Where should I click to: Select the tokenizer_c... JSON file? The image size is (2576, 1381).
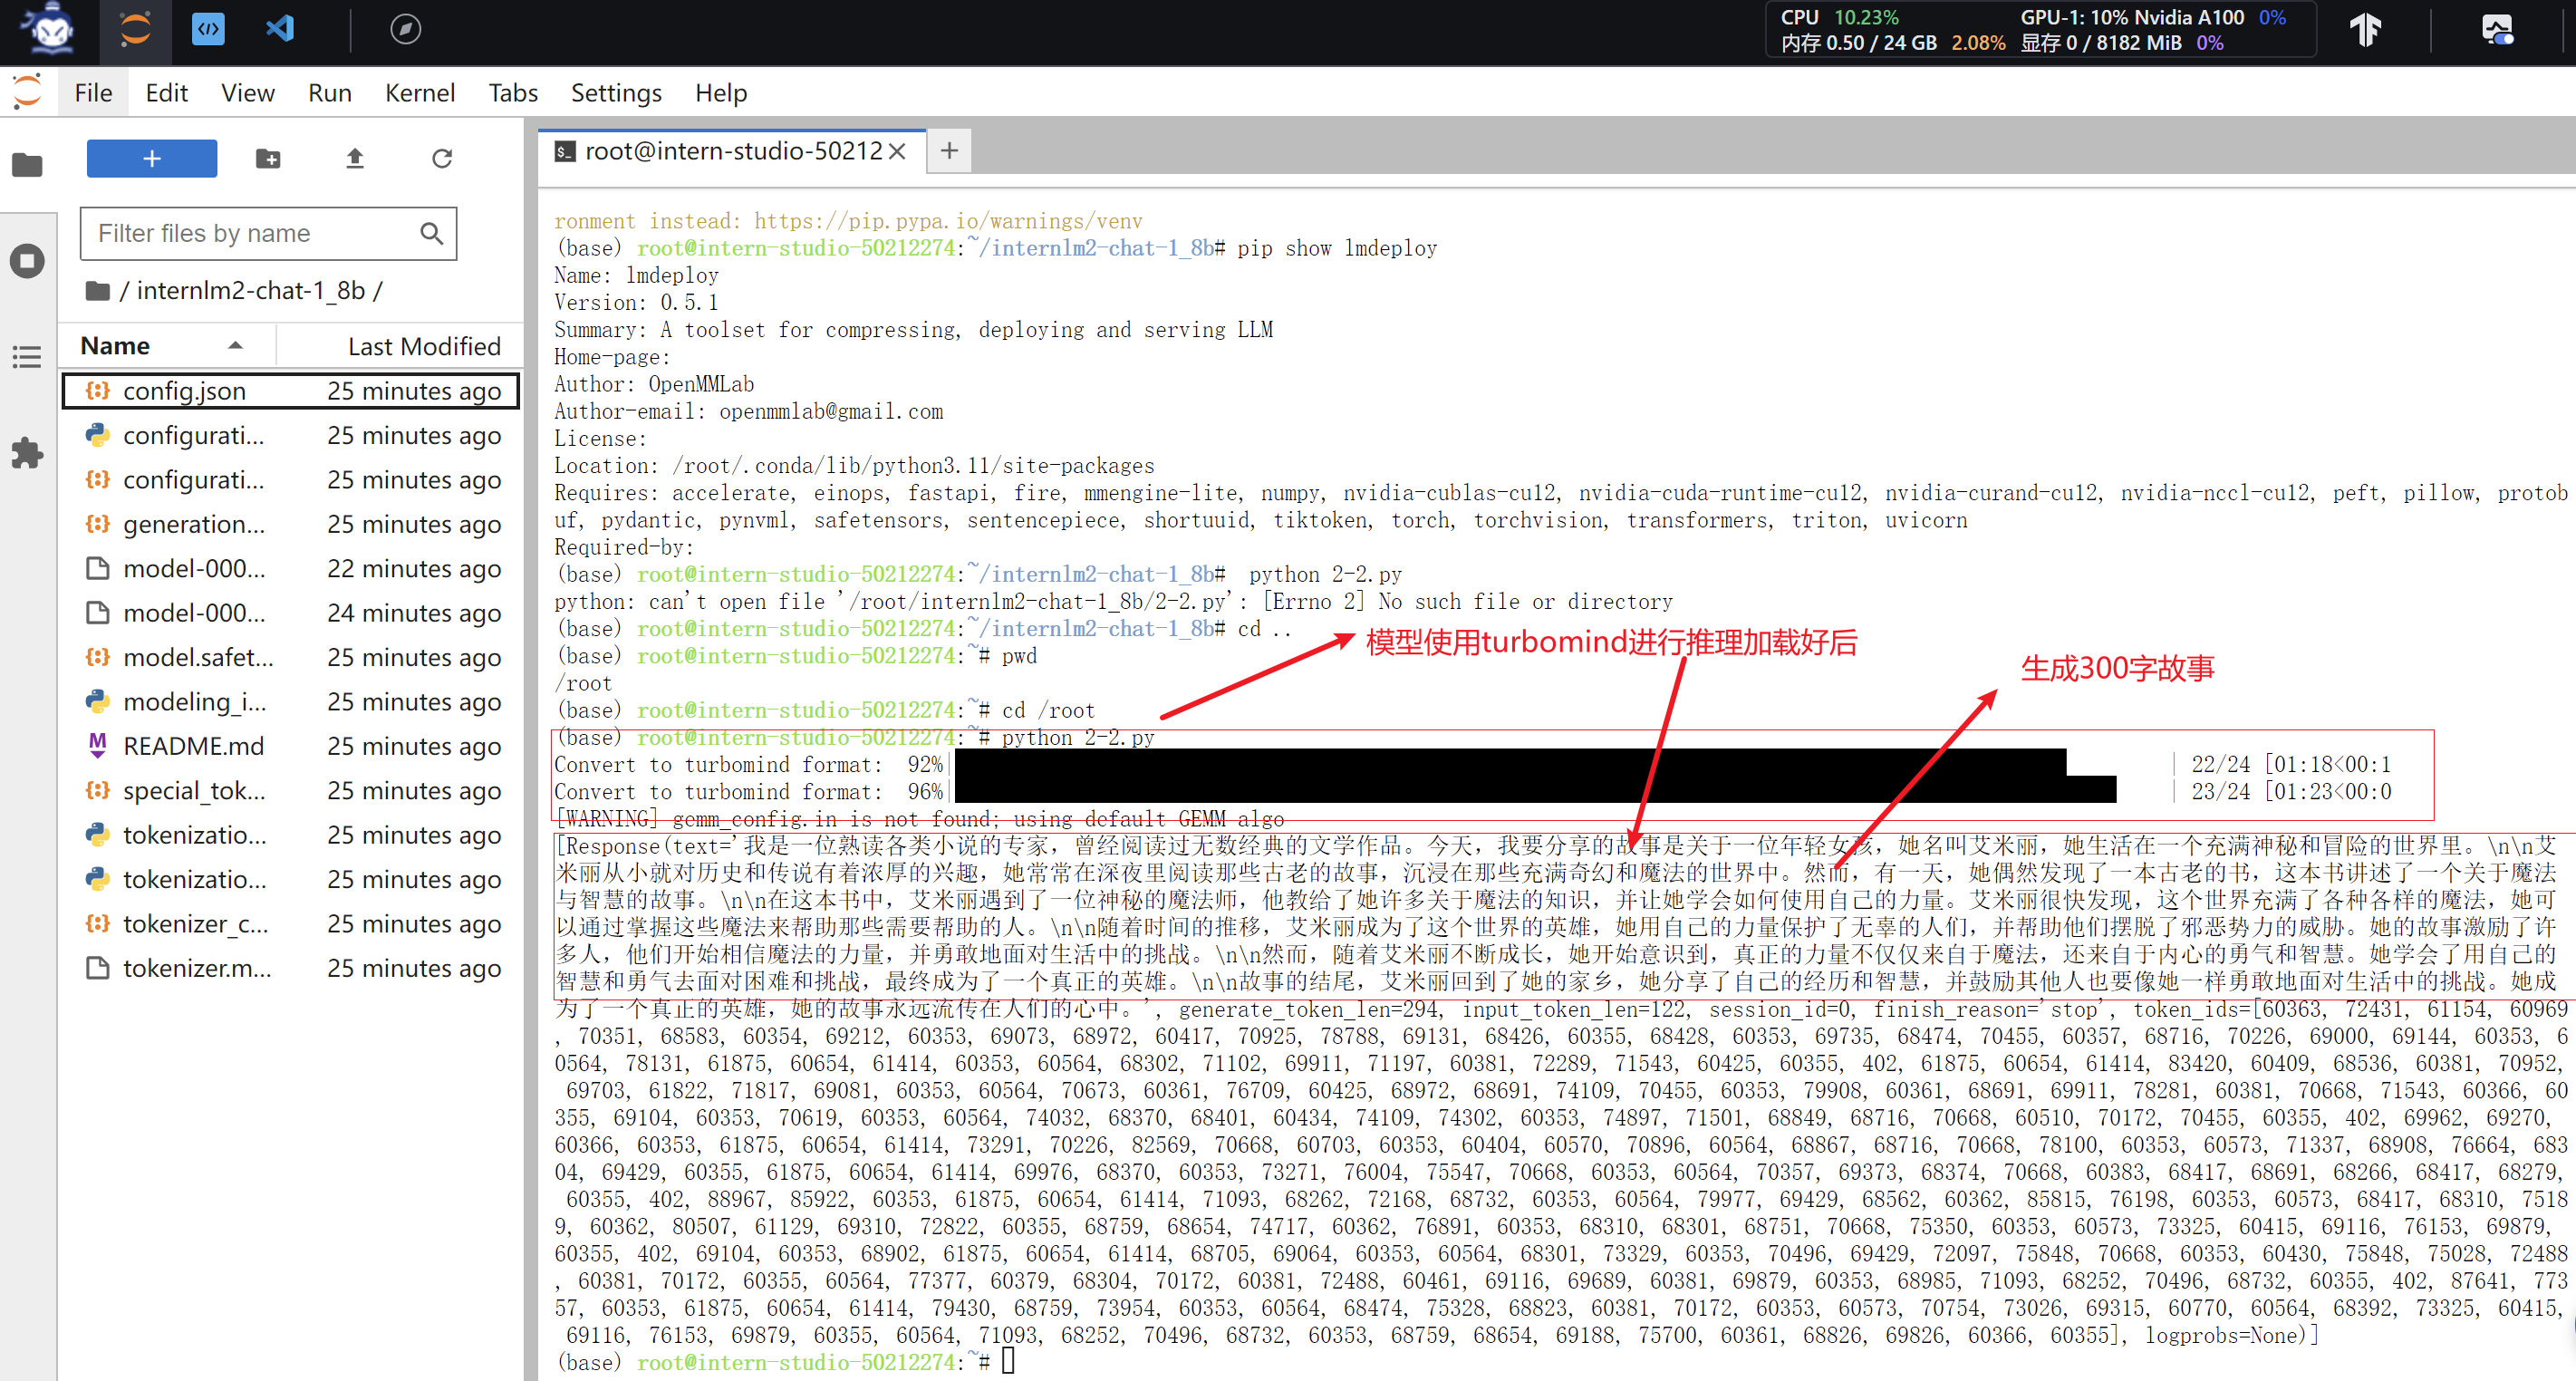[x=291, y=923]
